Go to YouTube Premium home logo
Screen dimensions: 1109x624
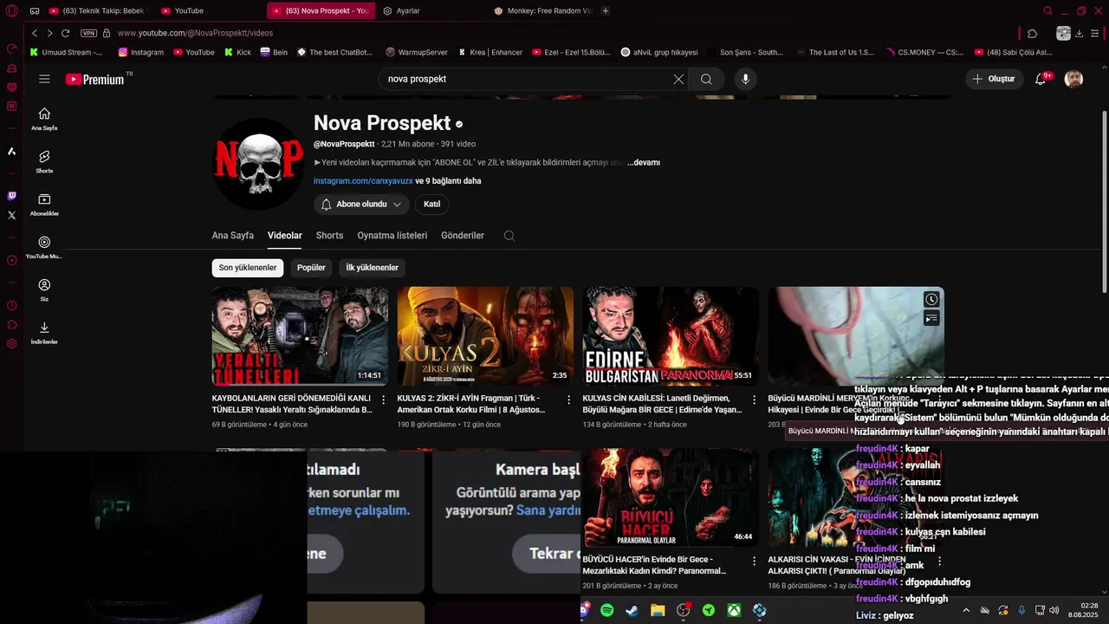[94, 79]
